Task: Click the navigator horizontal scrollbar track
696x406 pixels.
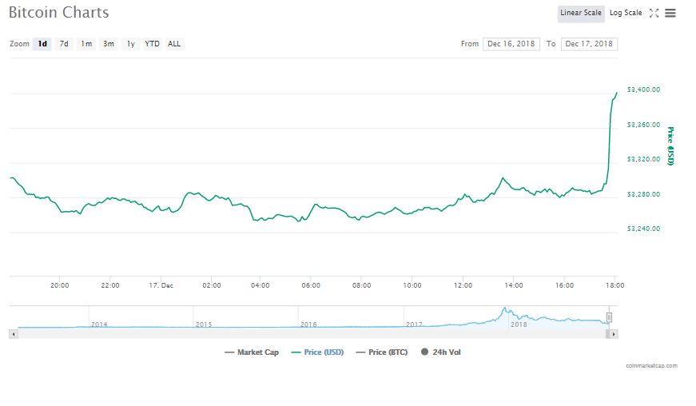Action: (312, 334)
